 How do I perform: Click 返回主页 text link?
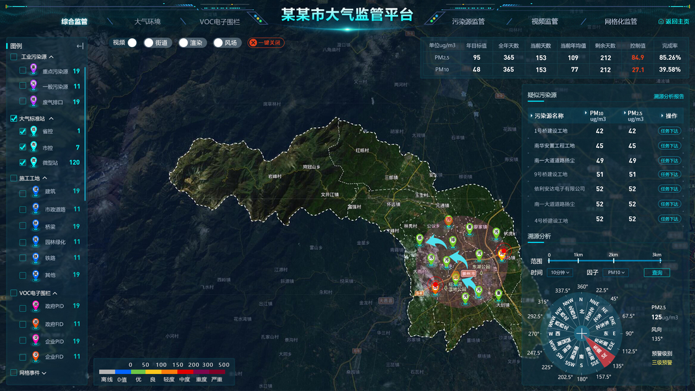click(677, 22)
